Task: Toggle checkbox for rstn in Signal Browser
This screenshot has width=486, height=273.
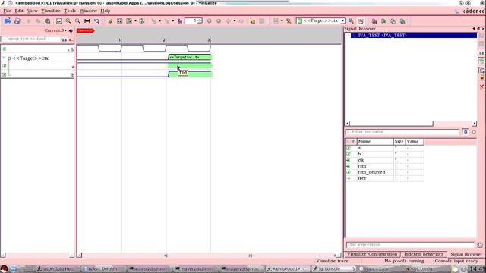Action: pos(349,166)
